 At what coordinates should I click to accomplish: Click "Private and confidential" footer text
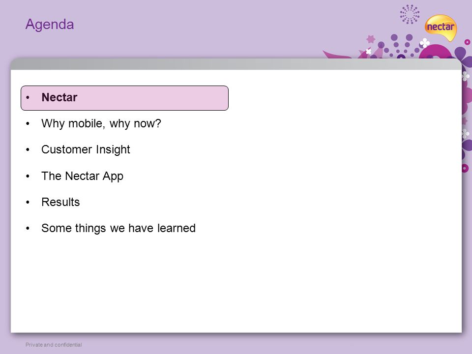click(x=54, y=345)
